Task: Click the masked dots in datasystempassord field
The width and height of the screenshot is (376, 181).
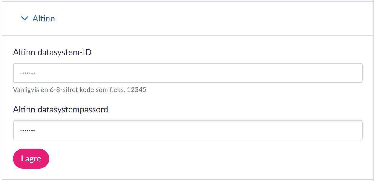Action: [x=27, y=130]
